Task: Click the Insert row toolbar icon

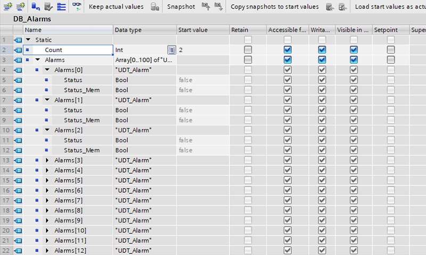Action: (8, 6)
